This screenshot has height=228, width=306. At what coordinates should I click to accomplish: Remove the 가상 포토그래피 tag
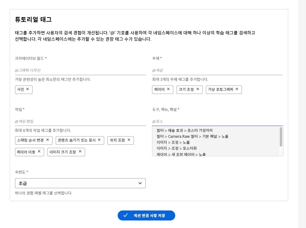tap(237, 89)
